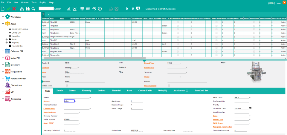This screenshot has width=287, height=135.
Task: Click the new blank record icon
Action: pos(3,9)
